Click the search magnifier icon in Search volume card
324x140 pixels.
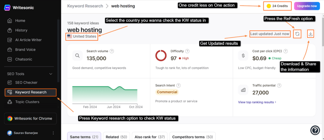(78, 56)
